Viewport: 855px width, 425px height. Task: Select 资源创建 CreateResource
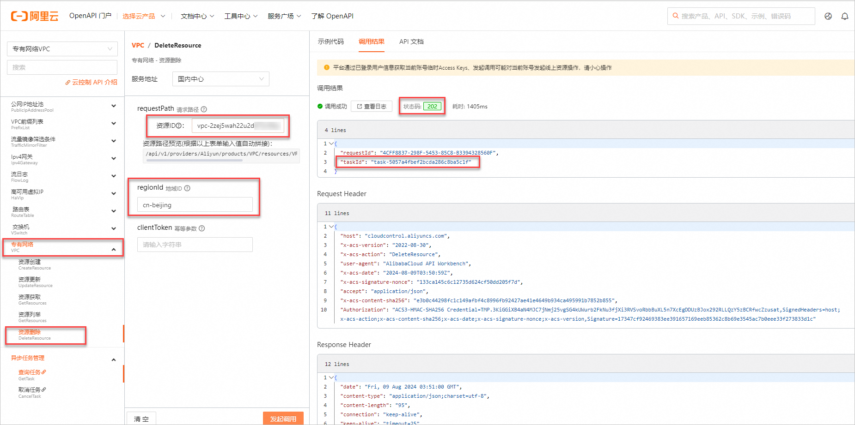point(35,264)
